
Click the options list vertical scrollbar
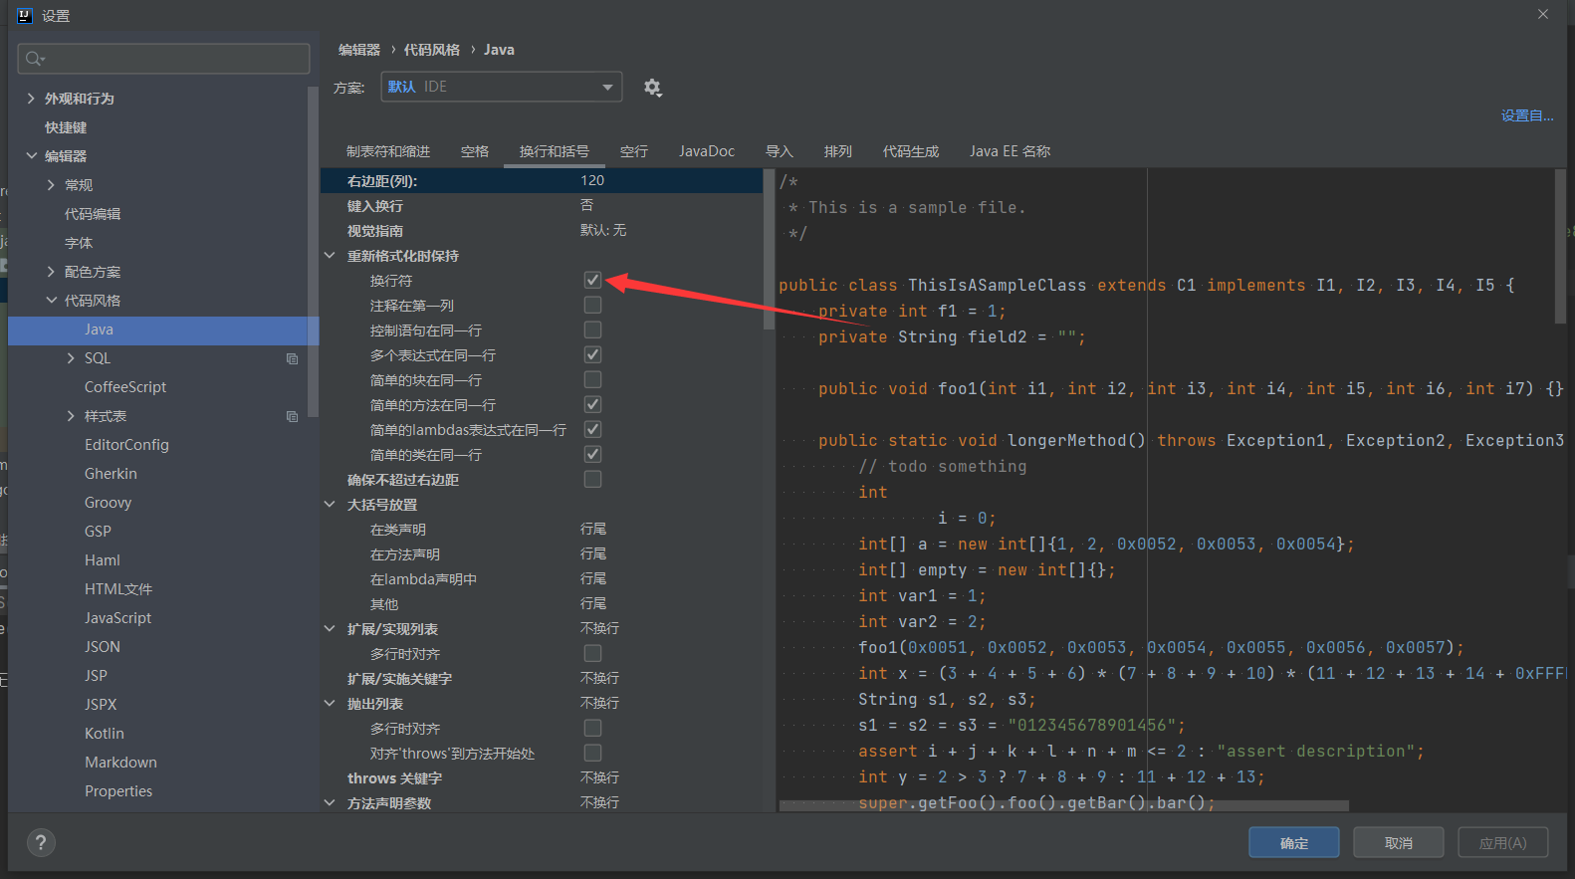point(768,249)
